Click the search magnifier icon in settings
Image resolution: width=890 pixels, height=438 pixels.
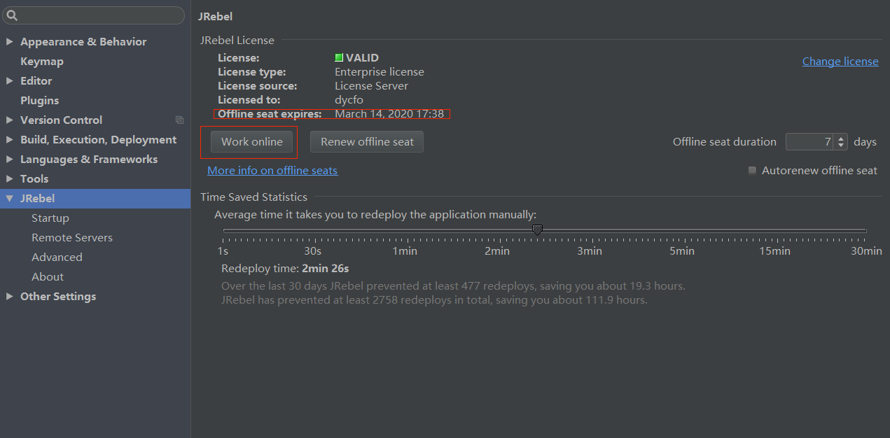click(11, 15)
